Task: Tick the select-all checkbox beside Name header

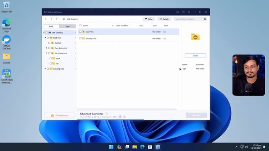Action: [80, 26]
